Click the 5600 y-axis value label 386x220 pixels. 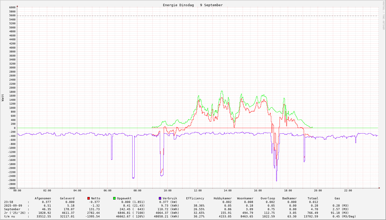[x=12, y=15]
